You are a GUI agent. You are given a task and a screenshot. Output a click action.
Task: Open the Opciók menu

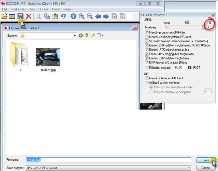click(44, 9)
